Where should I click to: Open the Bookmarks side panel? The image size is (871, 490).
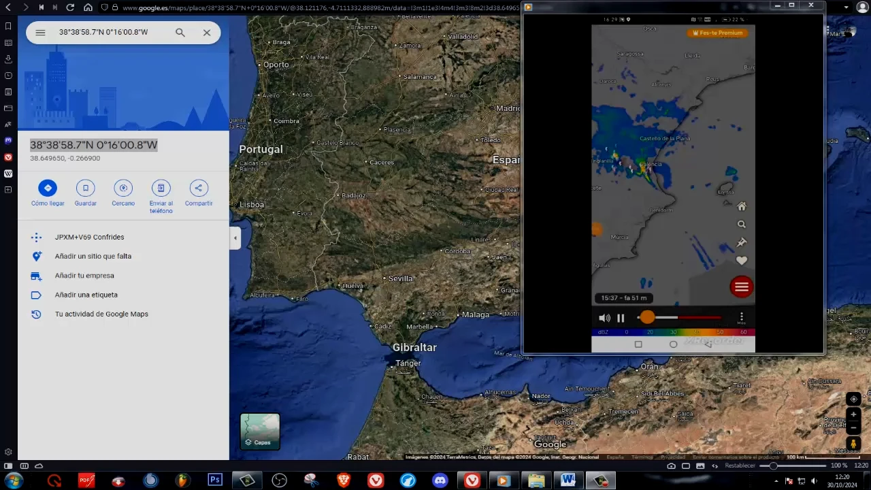pos(8,26)
